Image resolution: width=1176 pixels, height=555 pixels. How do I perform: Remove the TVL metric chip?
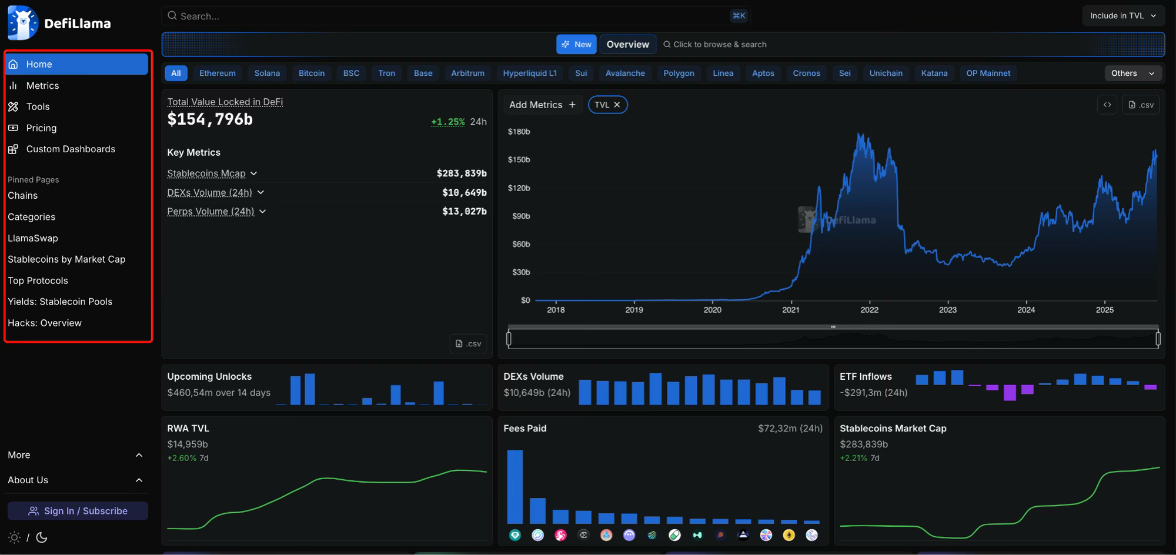[617, 105]
